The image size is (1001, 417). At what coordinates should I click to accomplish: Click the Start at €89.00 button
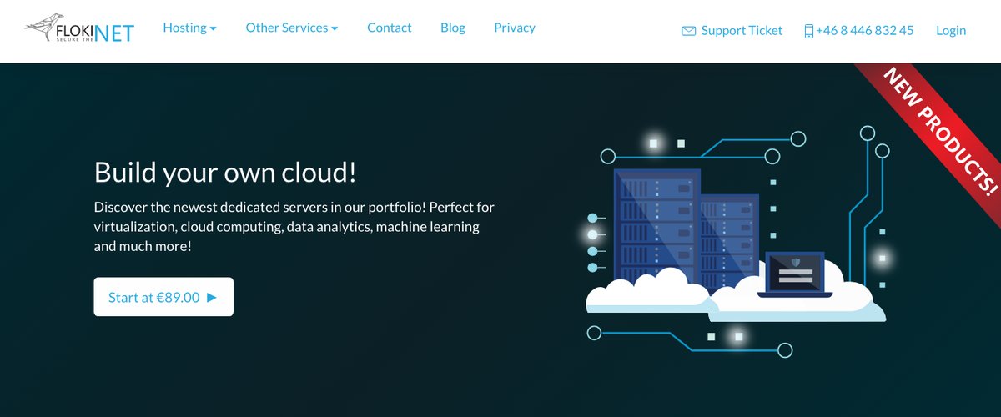(163, 297)
